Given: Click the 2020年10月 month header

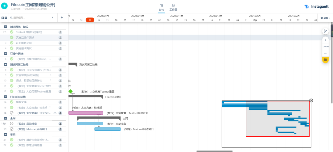Looking at the screenshot, I should point(138,16).
